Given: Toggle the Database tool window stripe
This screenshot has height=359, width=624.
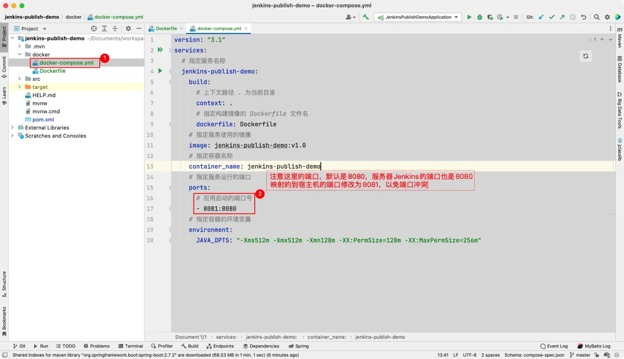Looking at the screenshot, I should [619, 69].
